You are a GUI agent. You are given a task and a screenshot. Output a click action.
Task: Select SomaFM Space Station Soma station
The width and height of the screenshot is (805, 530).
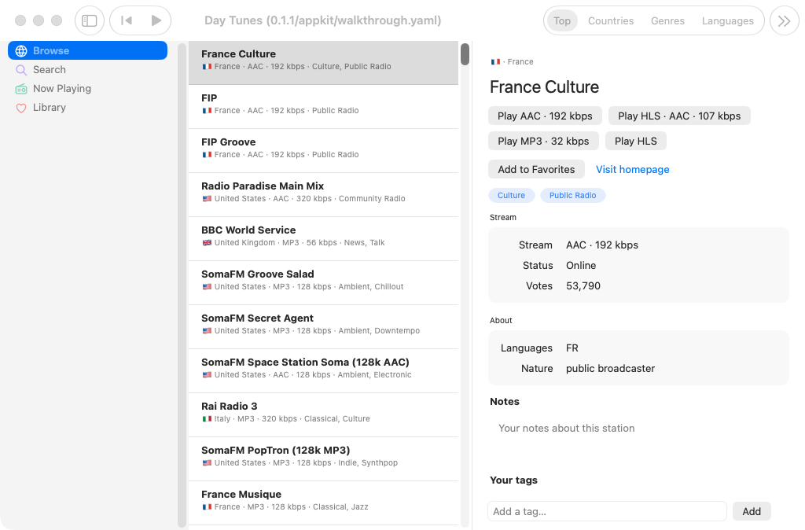click(x=323, y=371)
